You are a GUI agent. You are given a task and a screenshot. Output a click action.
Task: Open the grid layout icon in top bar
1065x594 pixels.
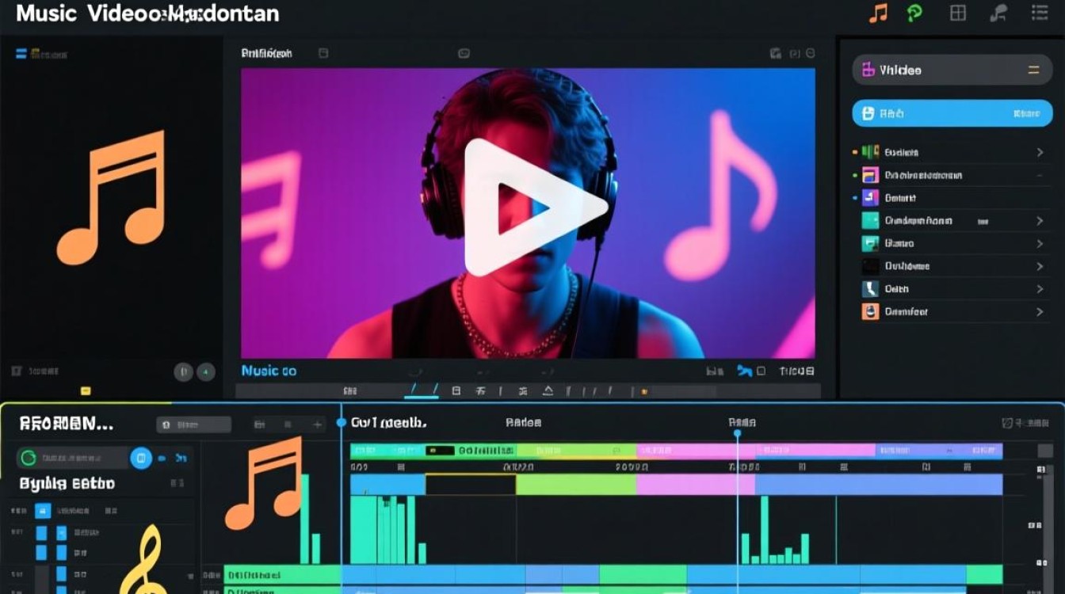[958, 13]
